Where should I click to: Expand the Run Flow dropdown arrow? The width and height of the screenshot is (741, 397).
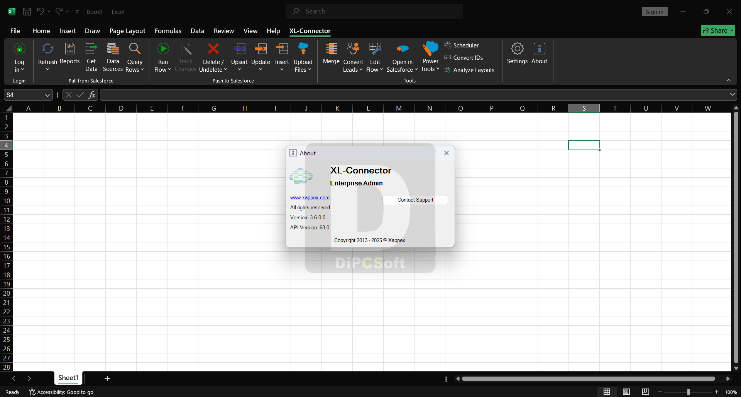[x=169, y=70]
